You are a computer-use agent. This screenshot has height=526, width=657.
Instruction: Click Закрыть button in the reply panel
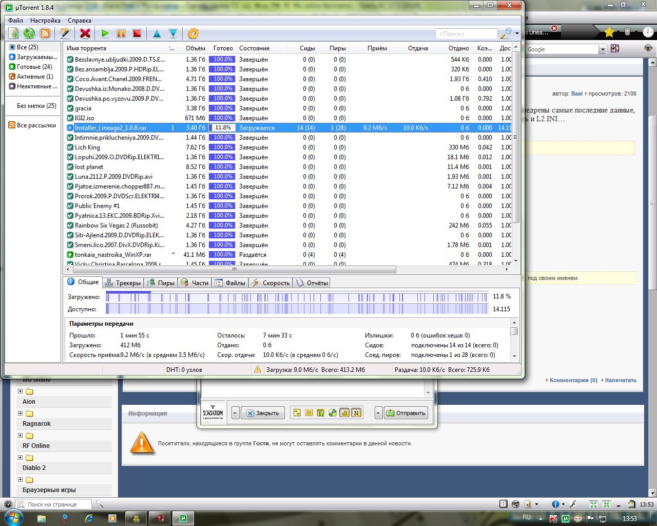click(263, 413)
